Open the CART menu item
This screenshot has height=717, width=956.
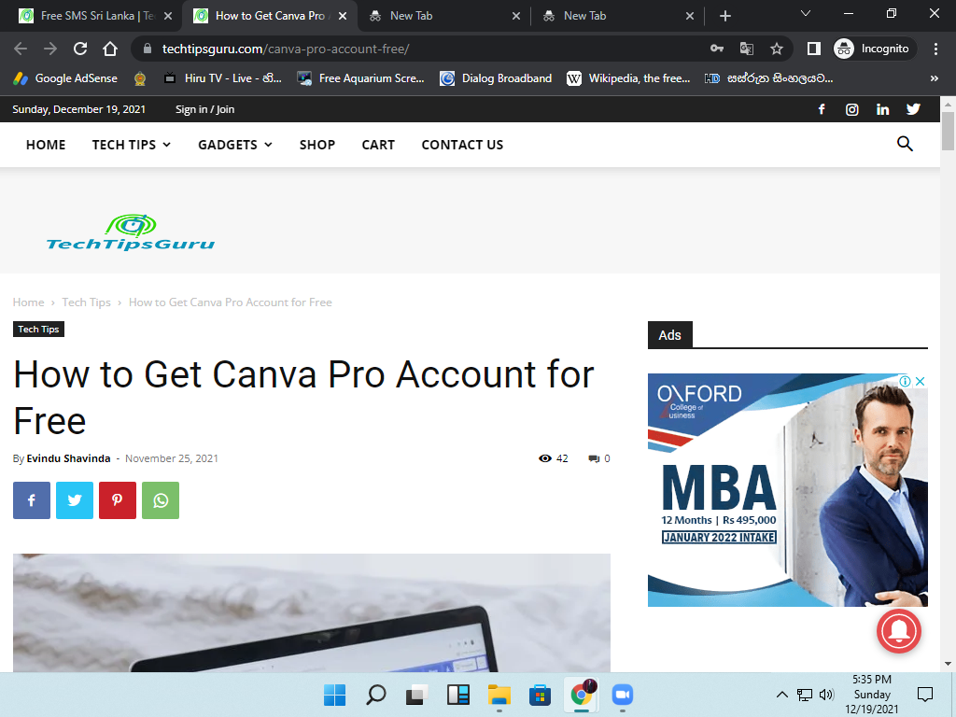click(378, 145)
